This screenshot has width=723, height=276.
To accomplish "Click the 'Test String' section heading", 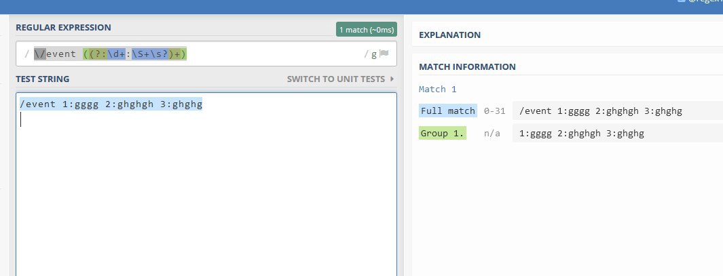I will pyautogui.click(x=42, y=79).
